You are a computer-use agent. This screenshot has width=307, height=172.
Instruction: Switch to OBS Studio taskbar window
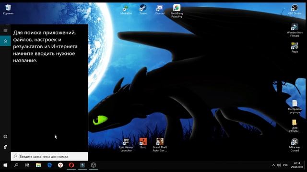[94, 165]
